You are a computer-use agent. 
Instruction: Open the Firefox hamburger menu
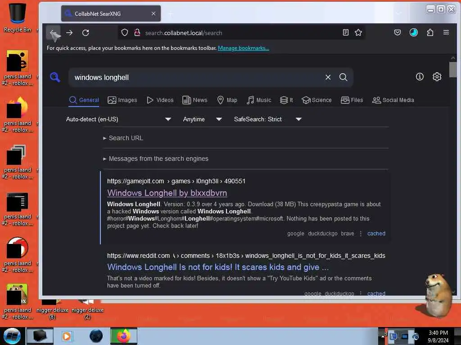click(446, 32)
